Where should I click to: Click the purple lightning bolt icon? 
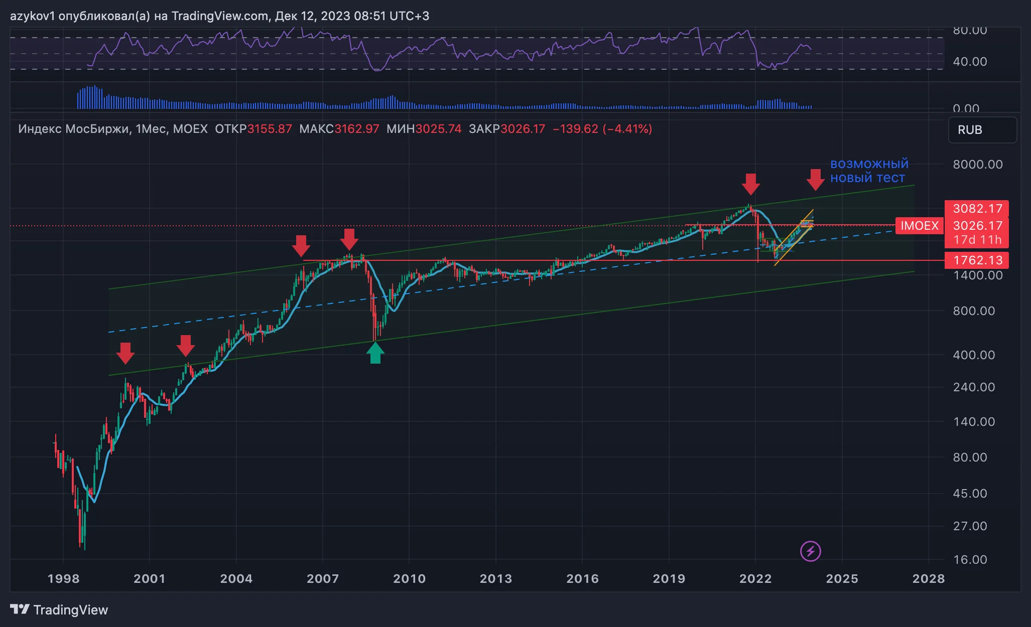810,551
